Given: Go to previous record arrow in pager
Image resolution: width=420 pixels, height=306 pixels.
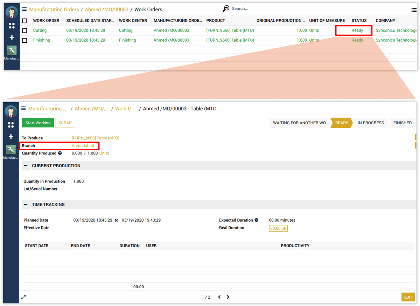Looking at the screenshot, I should tap(219, 297).
